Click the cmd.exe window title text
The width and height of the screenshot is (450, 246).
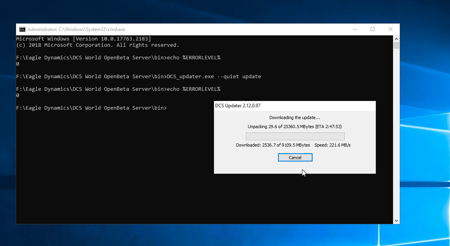(x=76, y=29)
